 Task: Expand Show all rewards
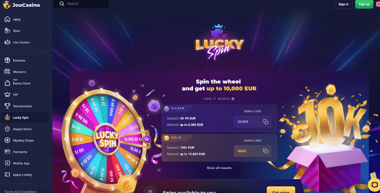[219, 168]
